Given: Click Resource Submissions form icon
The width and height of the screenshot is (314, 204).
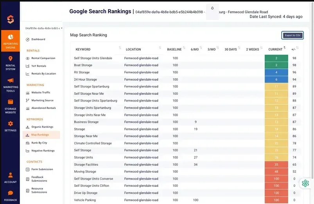Looking at the screenshot, I should pyautogui.click(x=28, y=191).
